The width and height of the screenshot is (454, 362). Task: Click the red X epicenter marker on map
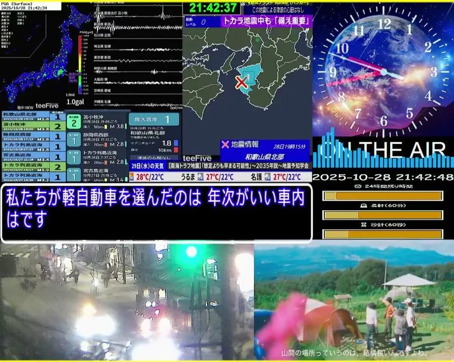pos(241,82)
